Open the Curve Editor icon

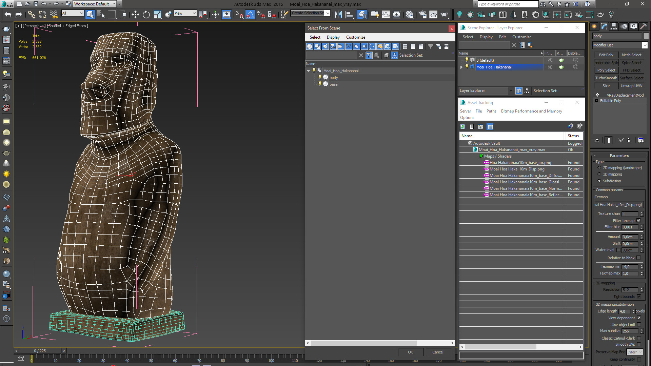pos(386,14)
